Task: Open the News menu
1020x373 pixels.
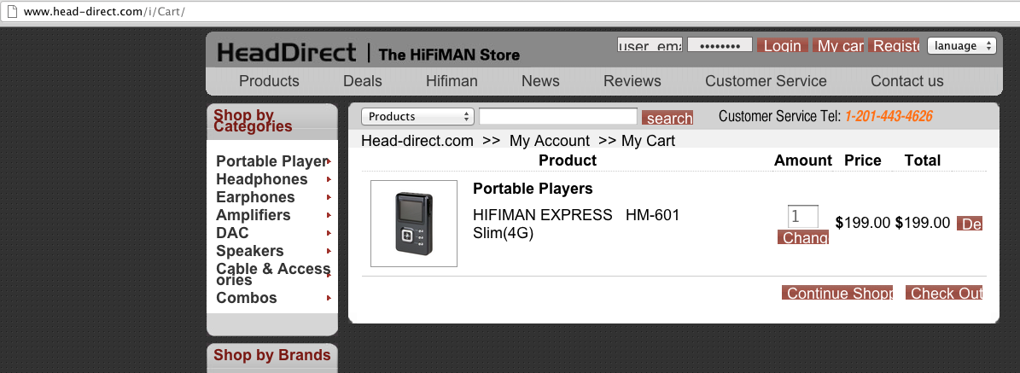Action: coord(540,81)
